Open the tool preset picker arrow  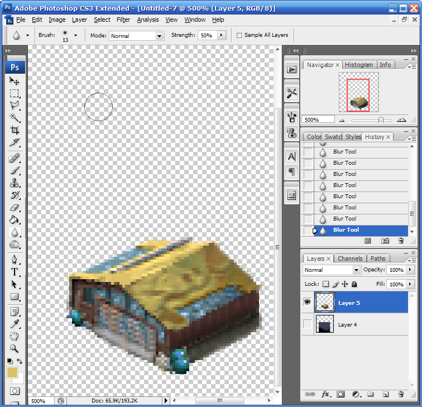tap(27, 35)
